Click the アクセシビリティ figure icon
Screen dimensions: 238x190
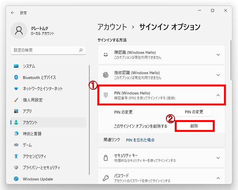click(x=16, y=156)
